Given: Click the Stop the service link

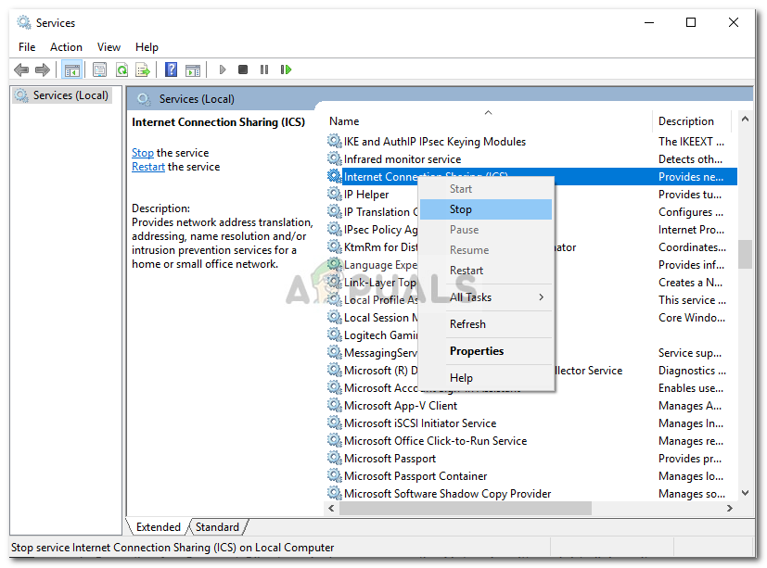Looking at the screenshot, I should [x=142, y=153].
